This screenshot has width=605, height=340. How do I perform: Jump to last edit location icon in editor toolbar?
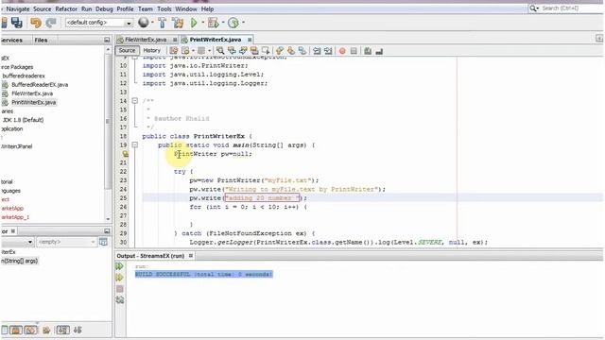tap(174, 51)
